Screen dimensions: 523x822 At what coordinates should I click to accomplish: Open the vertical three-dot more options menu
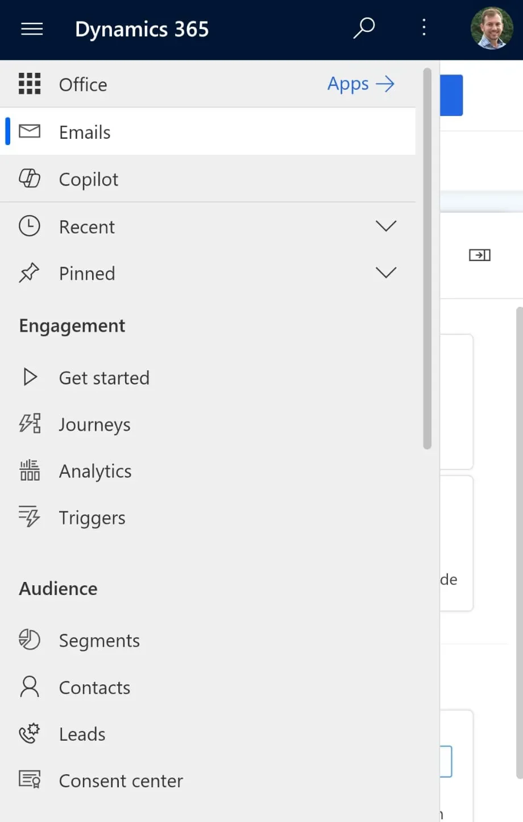(x=424, y=27)
